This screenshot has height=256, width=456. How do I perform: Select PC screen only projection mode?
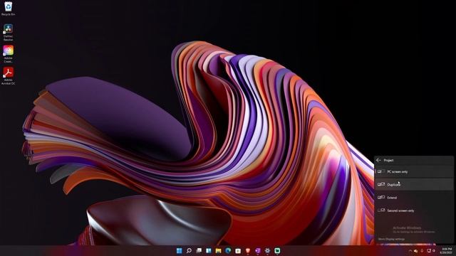click(x=414, y=172)
